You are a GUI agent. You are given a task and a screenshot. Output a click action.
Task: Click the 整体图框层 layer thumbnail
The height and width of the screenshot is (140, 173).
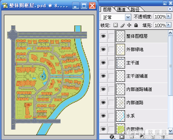point(120,36)
